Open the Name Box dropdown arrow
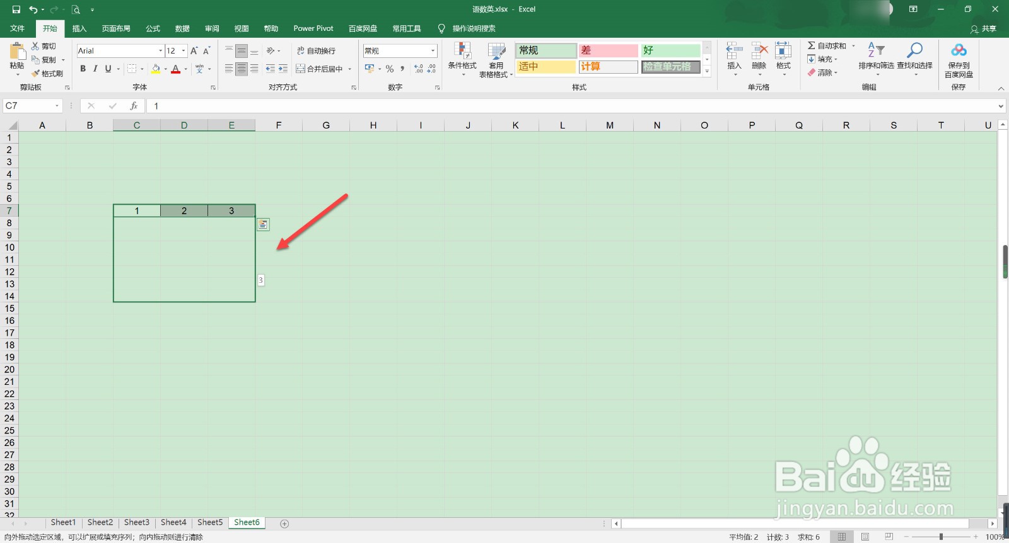Screen dimensions: 1009x543 coord(57,106)
